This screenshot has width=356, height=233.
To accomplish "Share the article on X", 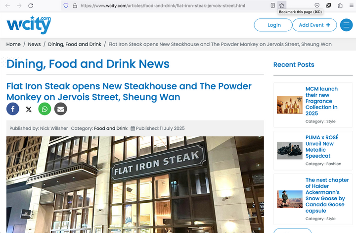I will point(29,109).
